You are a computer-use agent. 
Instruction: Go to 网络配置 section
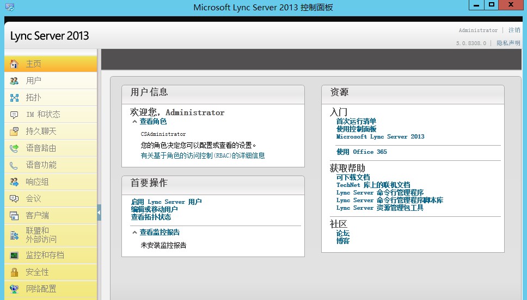[x=51, y=289]
